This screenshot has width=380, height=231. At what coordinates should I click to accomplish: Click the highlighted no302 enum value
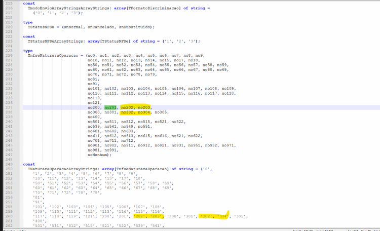tap(127, 112)
